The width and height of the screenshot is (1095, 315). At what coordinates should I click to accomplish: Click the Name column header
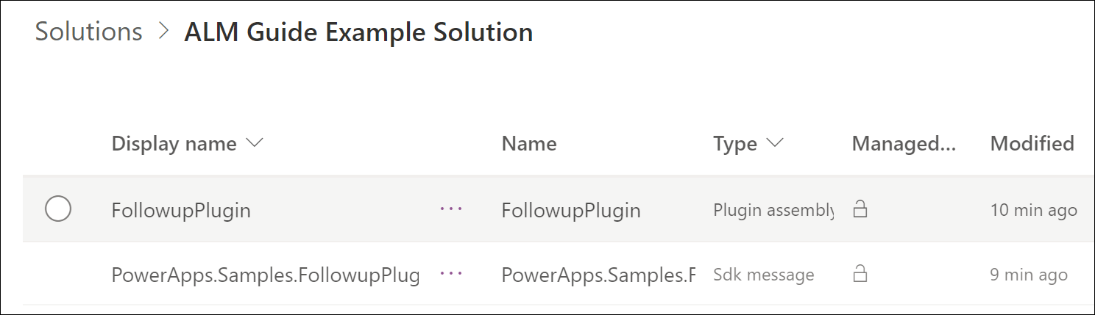tap(529, 144)
